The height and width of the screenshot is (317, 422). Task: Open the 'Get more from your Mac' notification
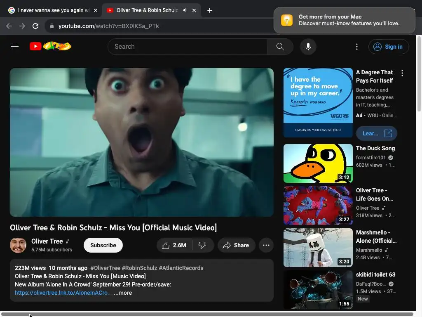click(345, 20)
